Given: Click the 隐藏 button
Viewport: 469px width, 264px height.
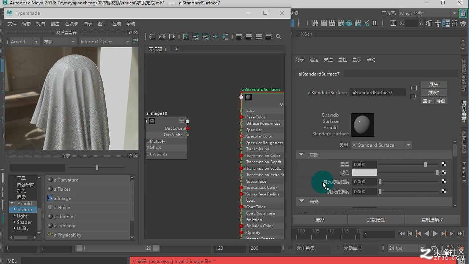Looking at the screenshot, I should [441, 100].
